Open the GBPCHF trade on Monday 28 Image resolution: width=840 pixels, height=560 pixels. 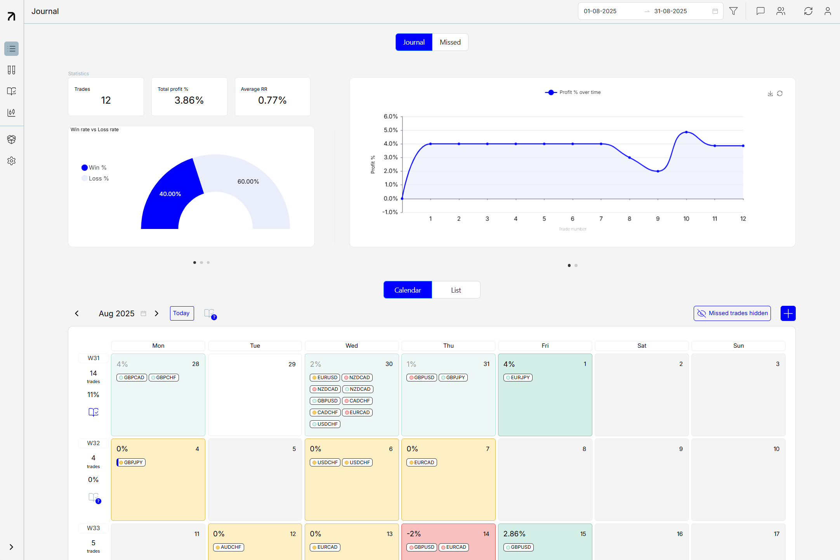click(x=164, y=378)
